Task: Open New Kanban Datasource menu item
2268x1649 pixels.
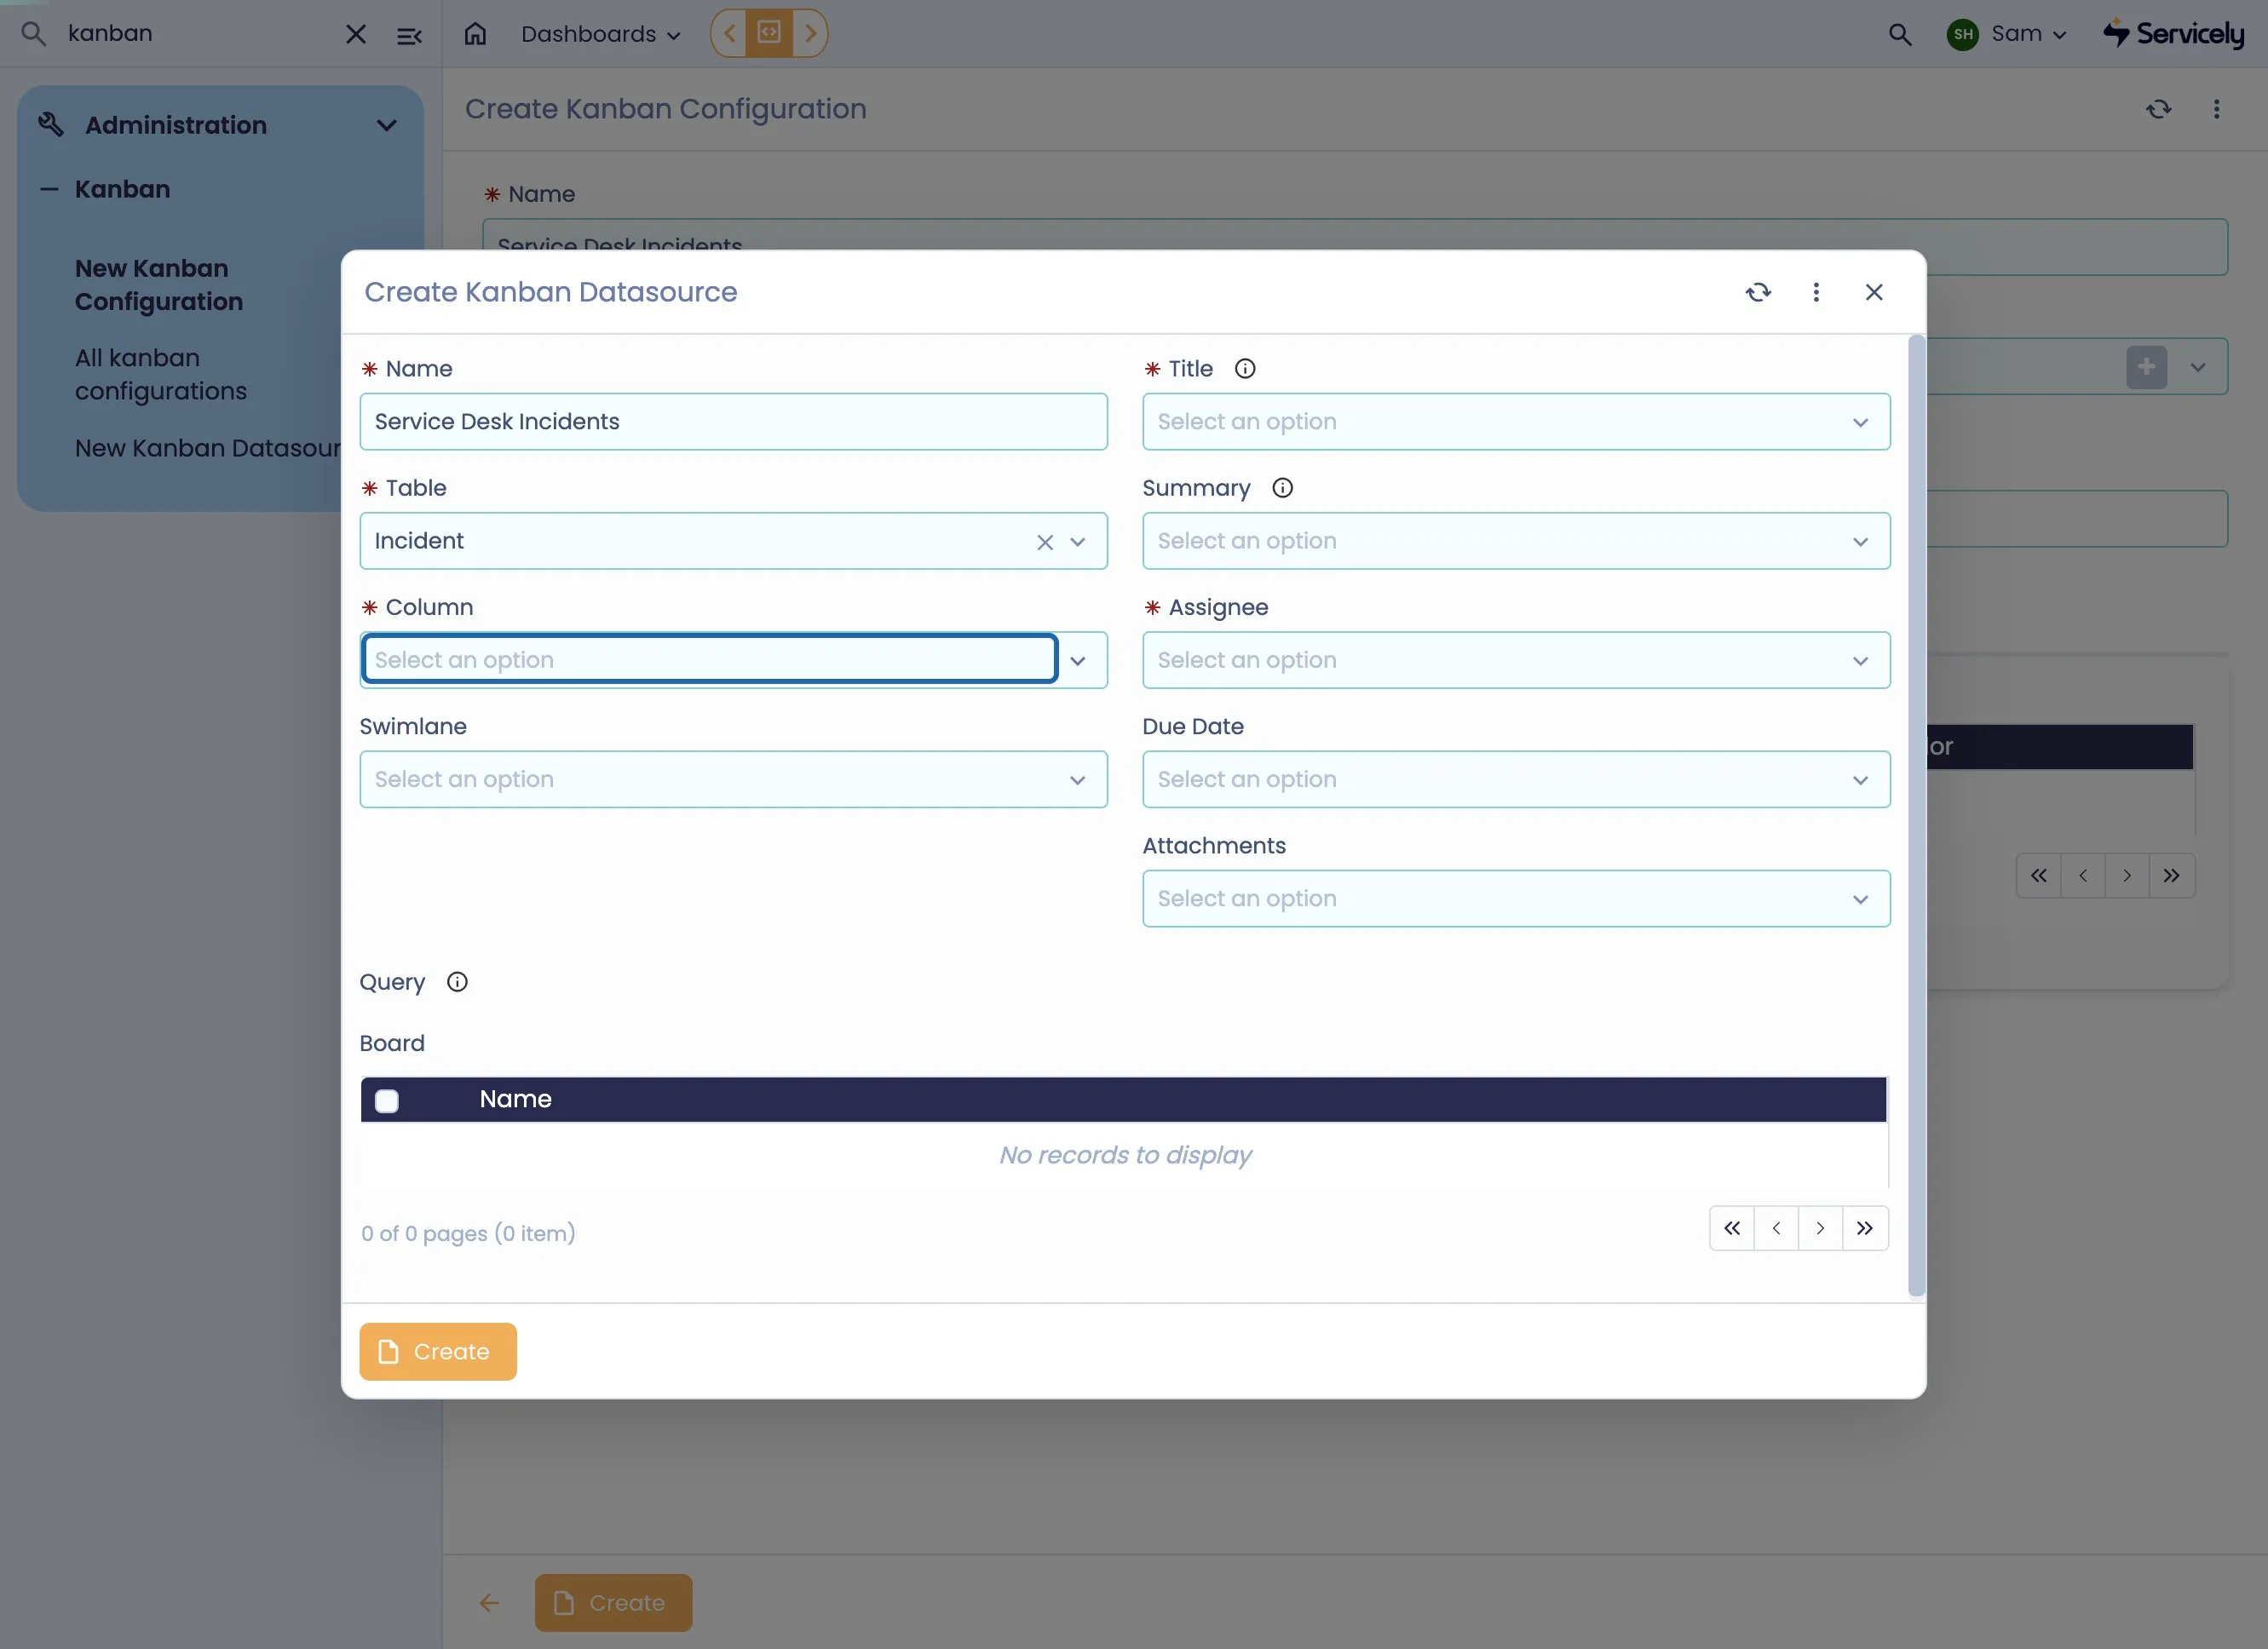Action: point(208,448)
